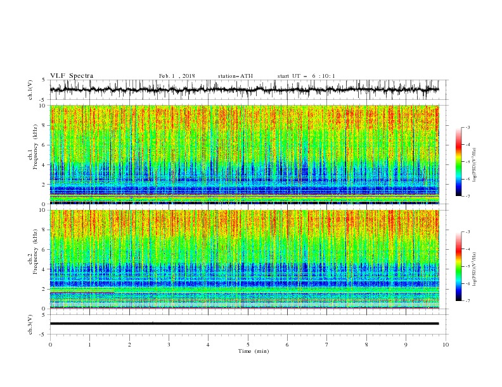Screen dimensions: 502x387
Task: Click the ch.2 spectrogram color scale bar
Action: click(x=458, y=266)
